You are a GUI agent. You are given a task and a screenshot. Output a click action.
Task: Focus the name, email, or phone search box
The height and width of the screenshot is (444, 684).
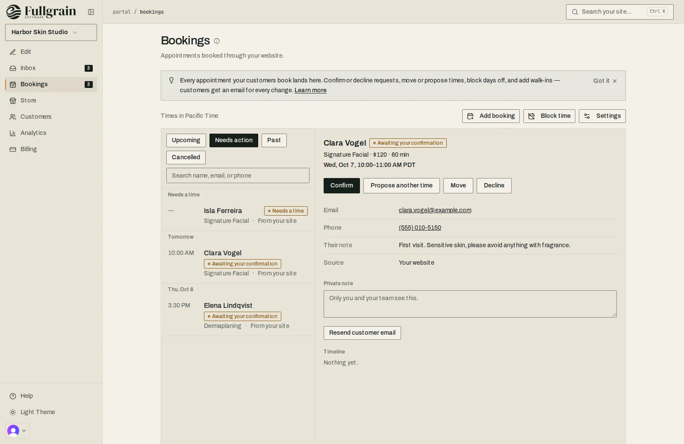tap(238, 175)
